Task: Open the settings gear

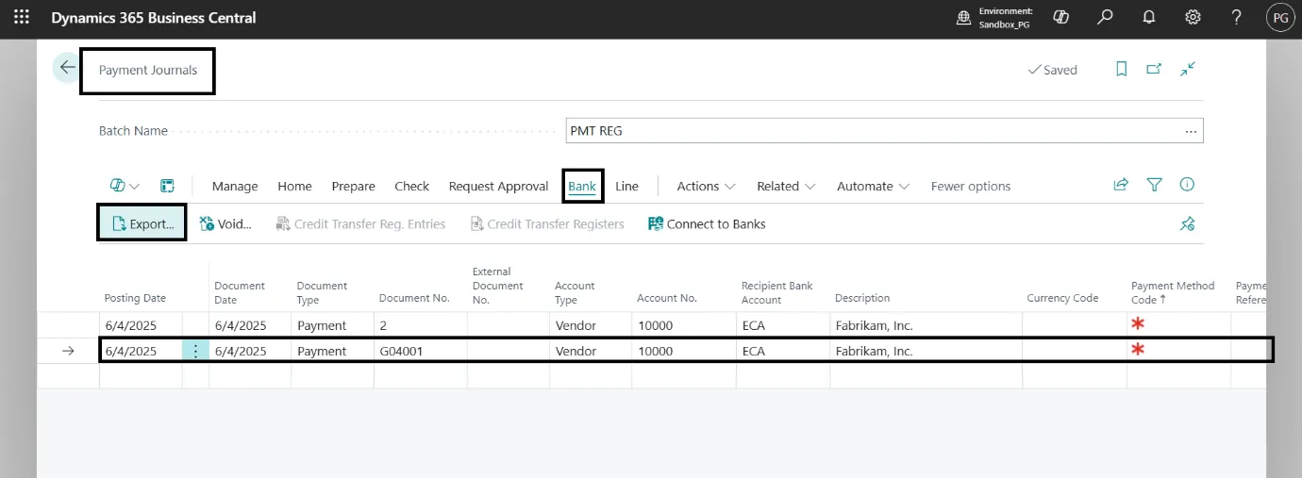Action: pos(1193,18)
